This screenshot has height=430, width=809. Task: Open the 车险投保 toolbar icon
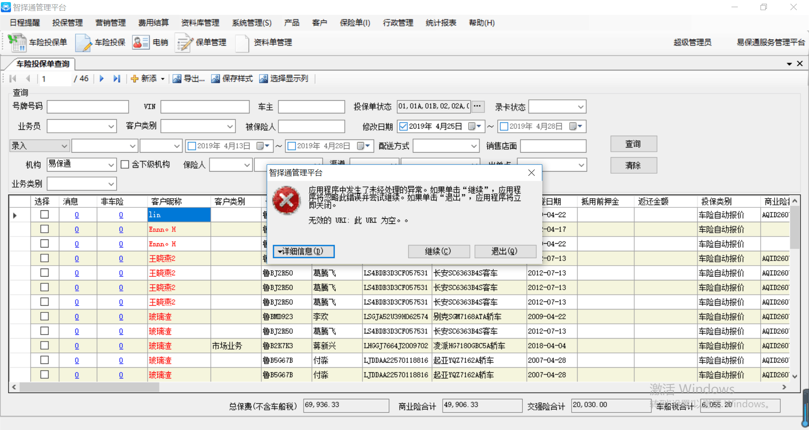pyautogui.click(x=83, y=43)
